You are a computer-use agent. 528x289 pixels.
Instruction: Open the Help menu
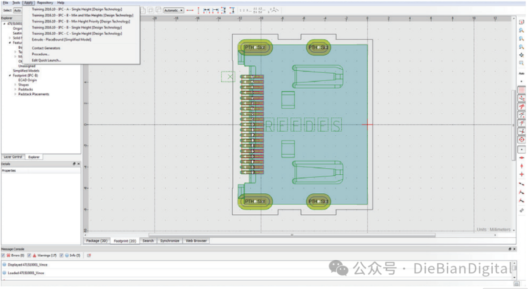click(61, 3)
